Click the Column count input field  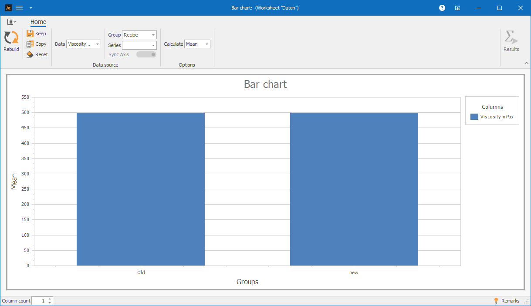coord(39,301)
